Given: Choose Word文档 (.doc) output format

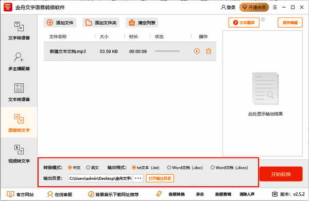Looking at the screenshot, I should click(x=185, y=168).
